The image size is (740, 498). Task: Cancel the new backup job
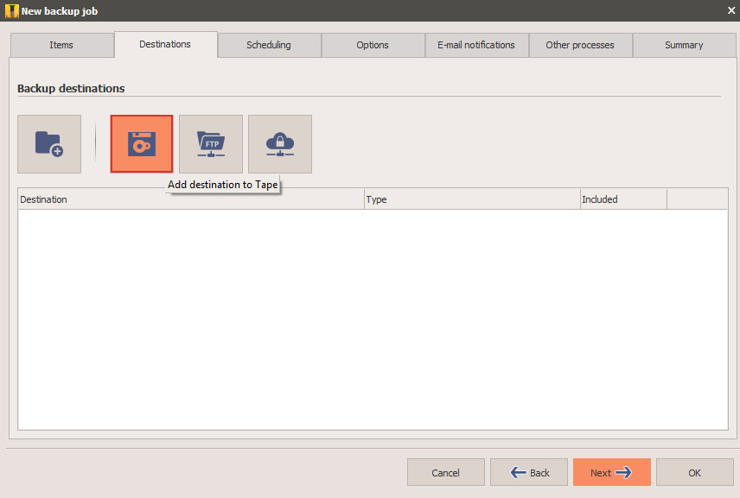(445, 472)
